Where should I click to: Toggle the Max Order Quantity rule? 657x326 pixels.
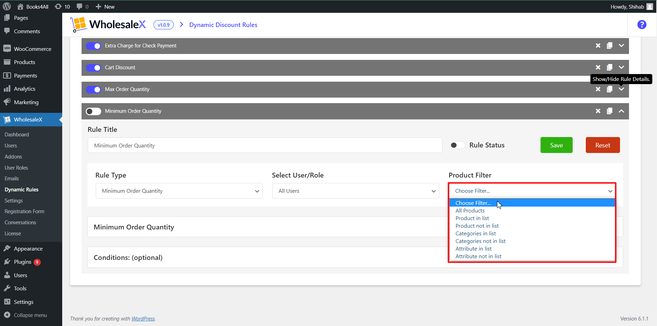93,90
